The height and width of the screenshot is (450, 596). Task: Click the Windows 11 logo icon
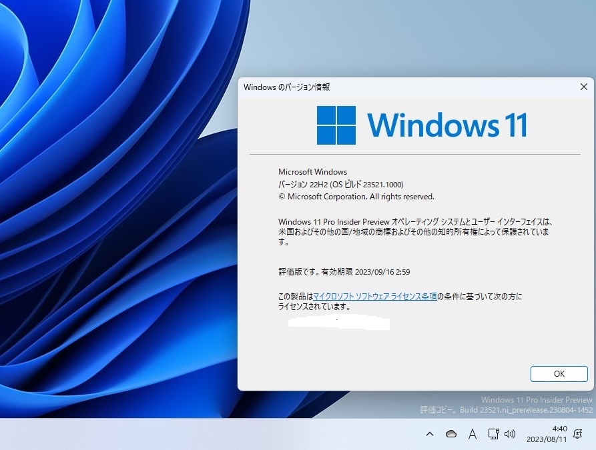(336, 125)
